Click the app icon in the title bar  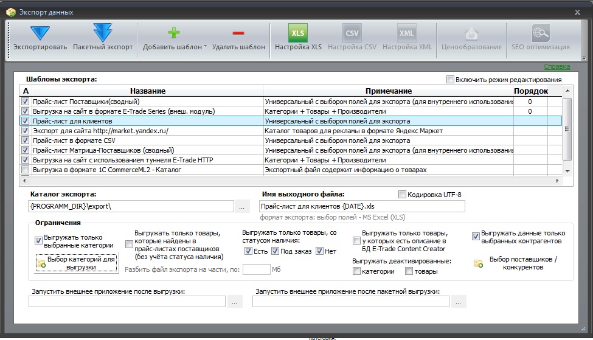(x=11, y=12)
